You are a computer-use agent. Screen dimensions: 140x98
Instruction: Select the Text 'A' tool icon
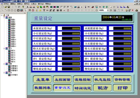point(28,7)
